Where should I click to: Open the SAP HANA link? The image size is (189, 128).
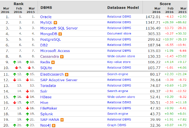pos(50,120)
